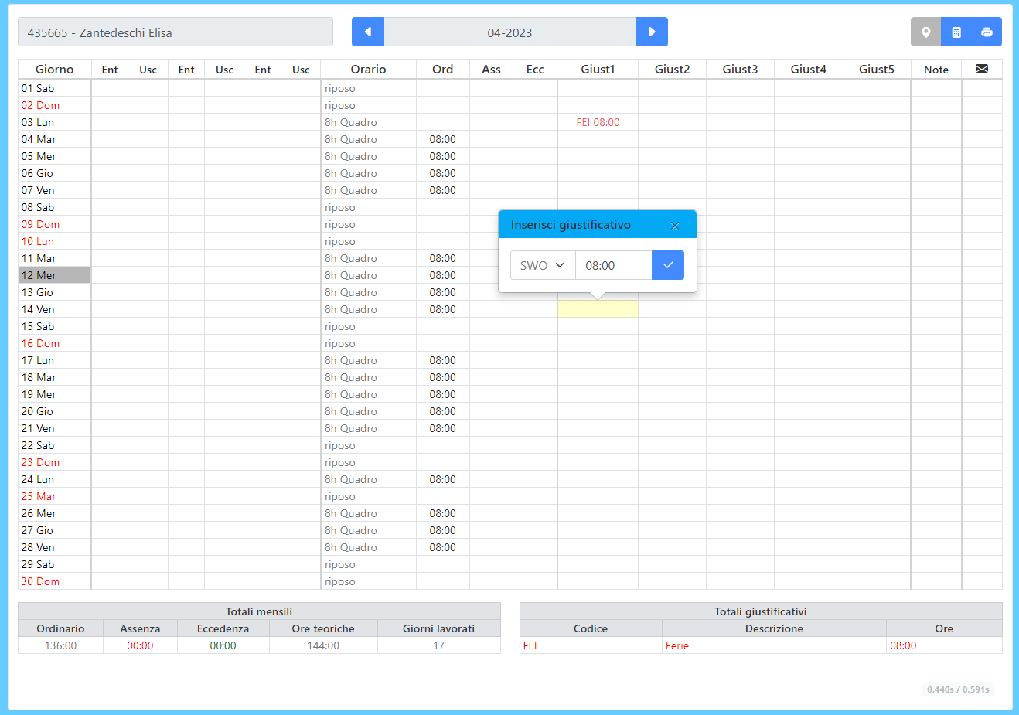Print the timesheet with printer icon

point(987,32)
